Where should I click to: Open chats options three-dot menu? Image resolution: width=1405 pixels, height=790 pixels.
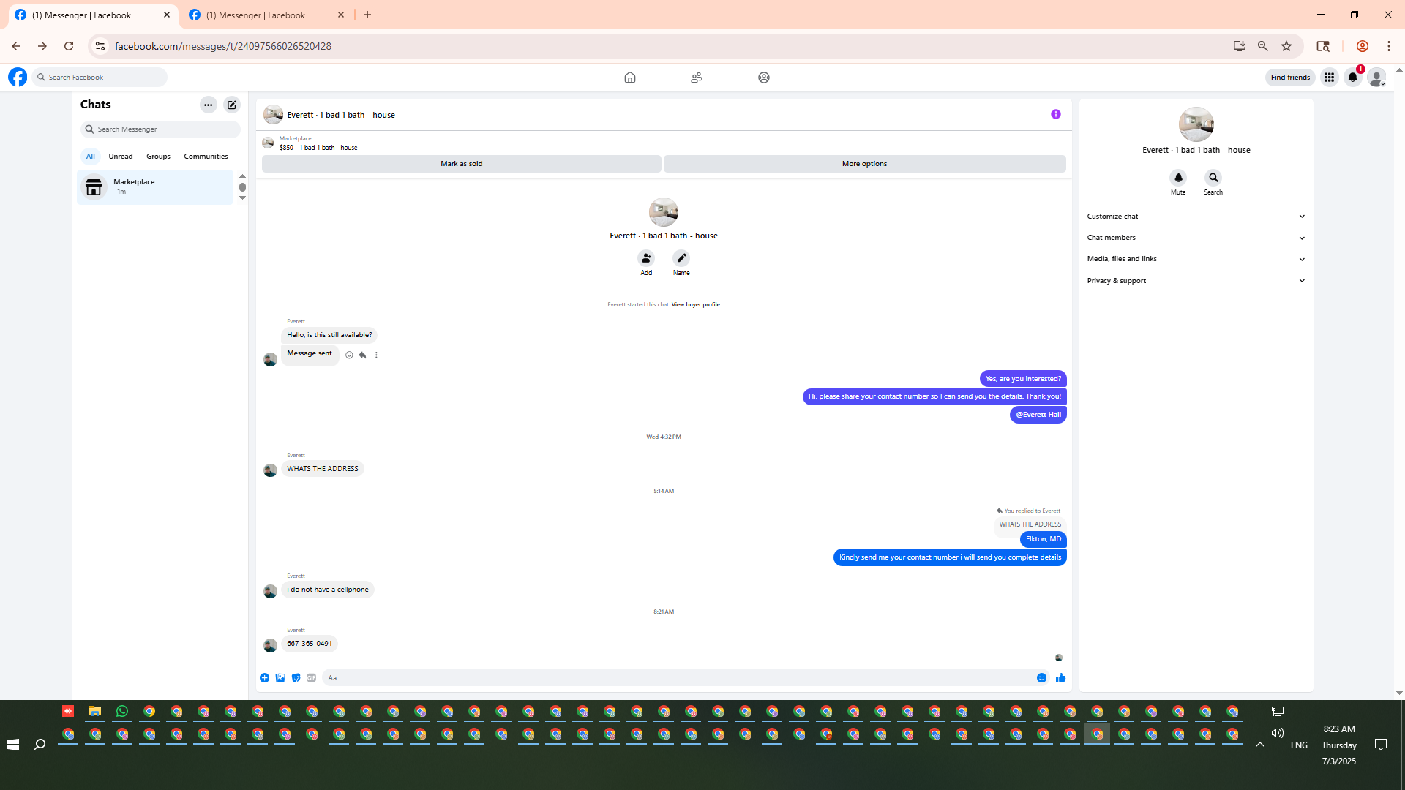(209, 105)
